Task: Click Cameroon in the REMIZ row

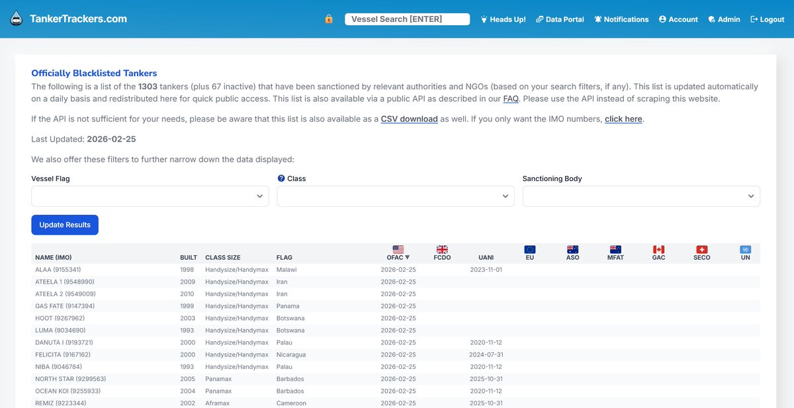Action: [x=291, y=403]
